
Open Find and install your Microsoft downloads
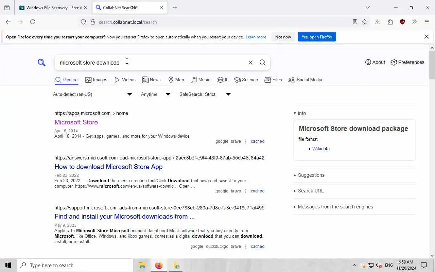pos(124,216)
